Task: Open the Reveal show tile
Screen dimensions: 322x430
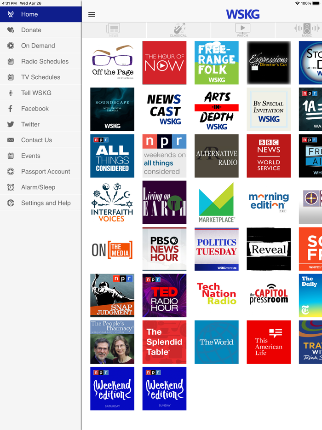Action: pyautogui.click(x=269, y=249)
